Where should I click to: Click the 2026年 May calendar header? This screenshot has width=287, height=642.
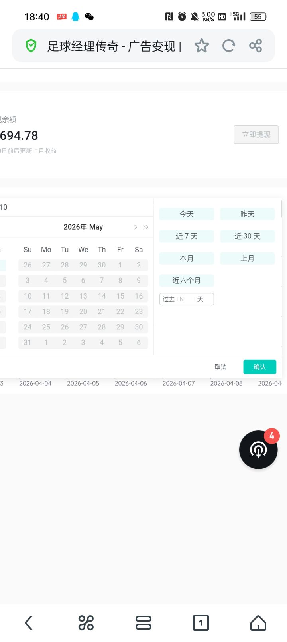(83, 227)
